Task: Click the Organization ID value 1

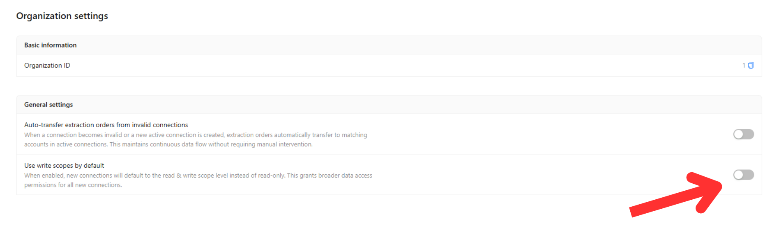Action: (744, 66)
